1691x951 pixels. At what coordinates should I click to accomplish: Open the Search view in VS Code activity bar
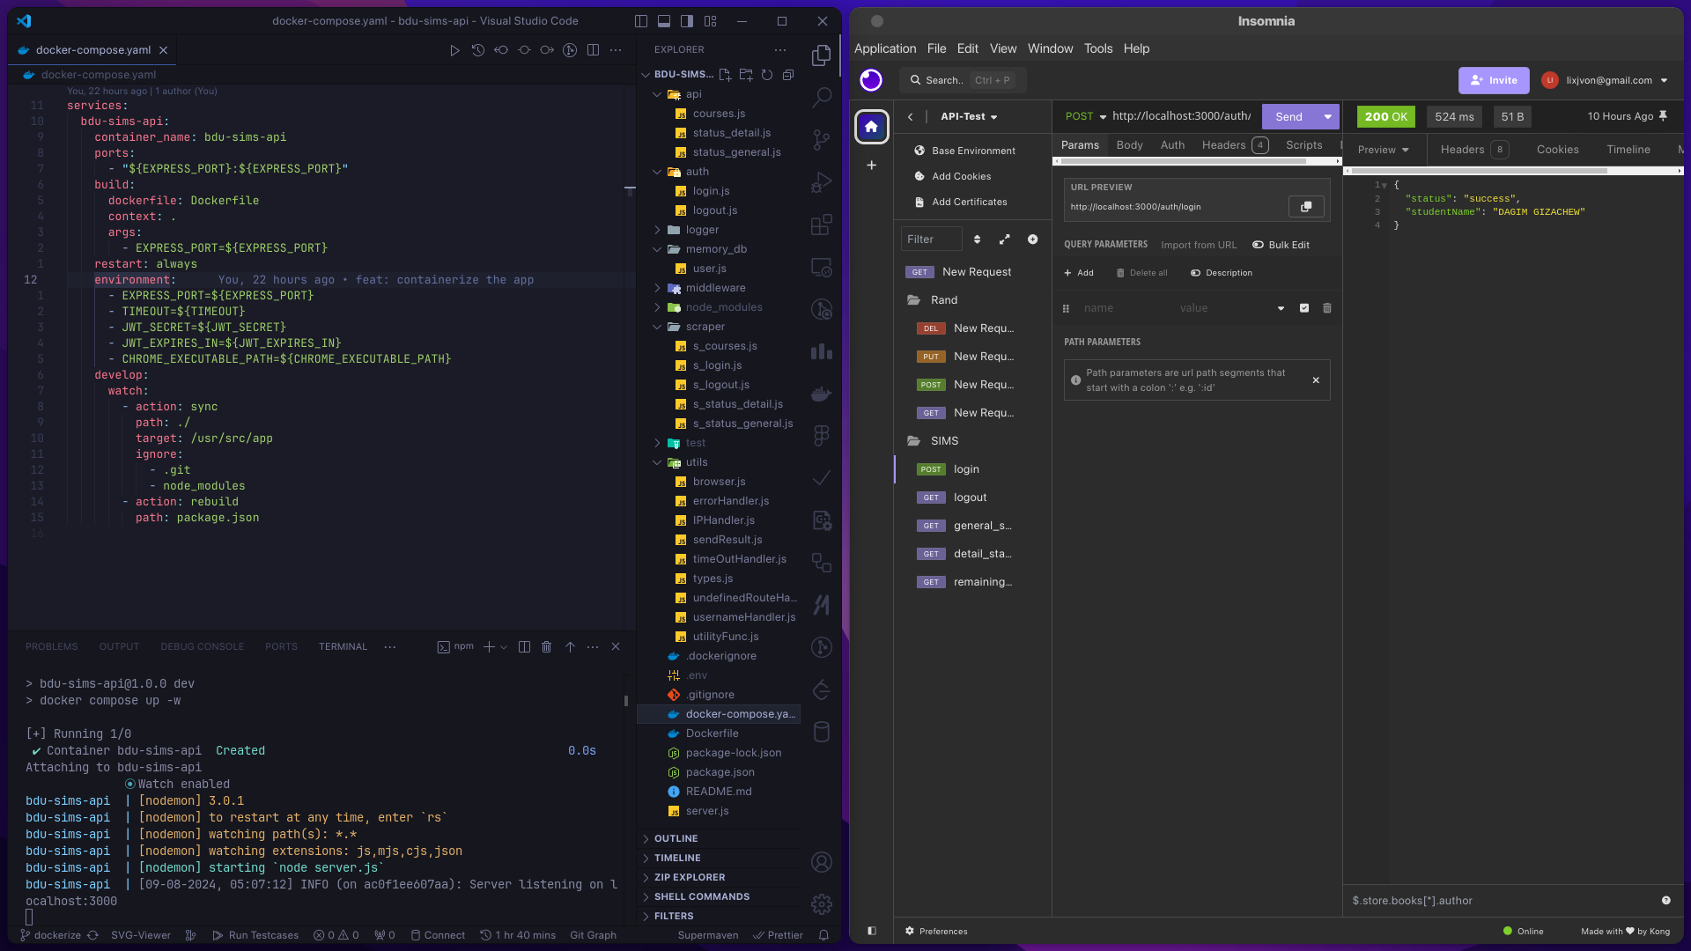point(821,97)
